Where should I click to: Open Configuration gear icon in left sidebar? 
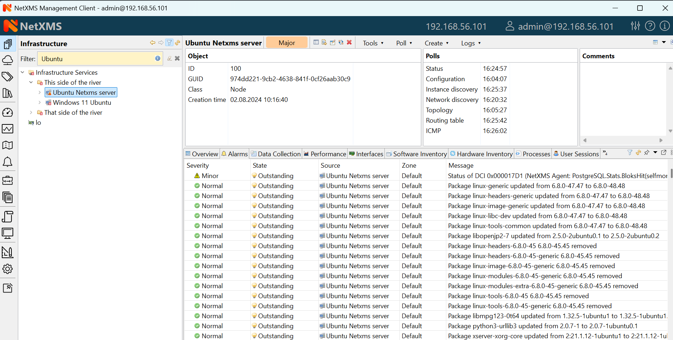click(8, 269)
